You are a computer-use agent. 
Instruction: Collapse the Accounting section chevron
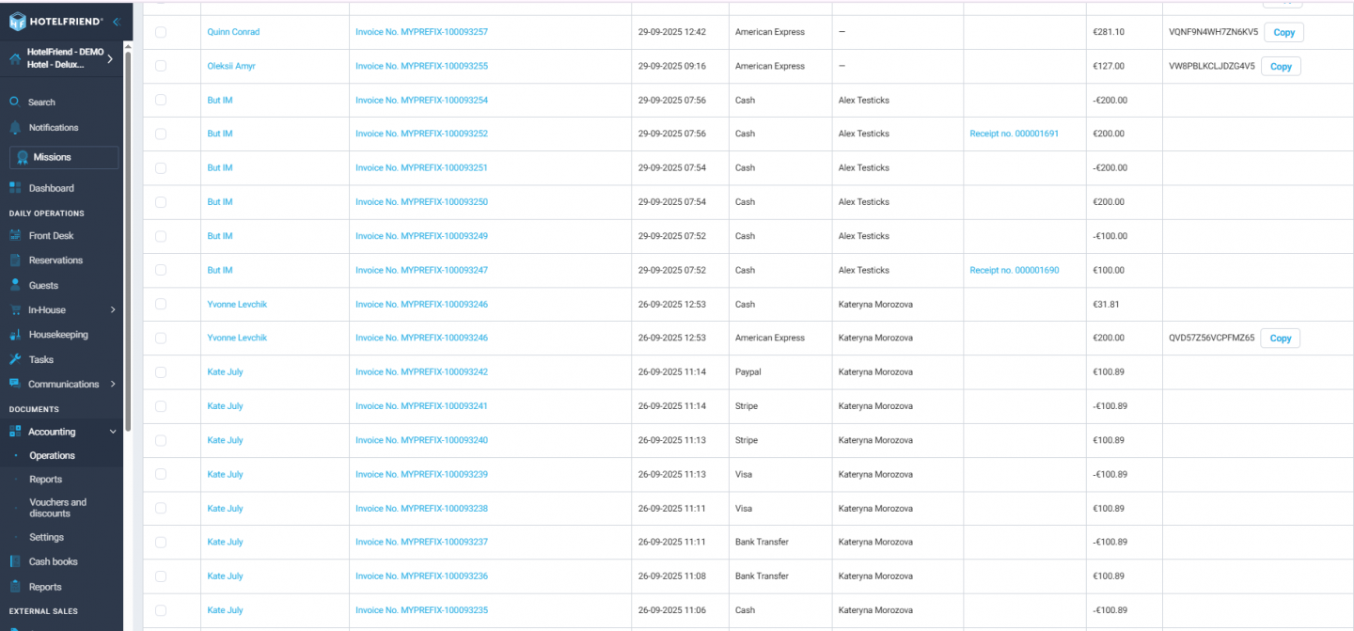coord(115,431)
